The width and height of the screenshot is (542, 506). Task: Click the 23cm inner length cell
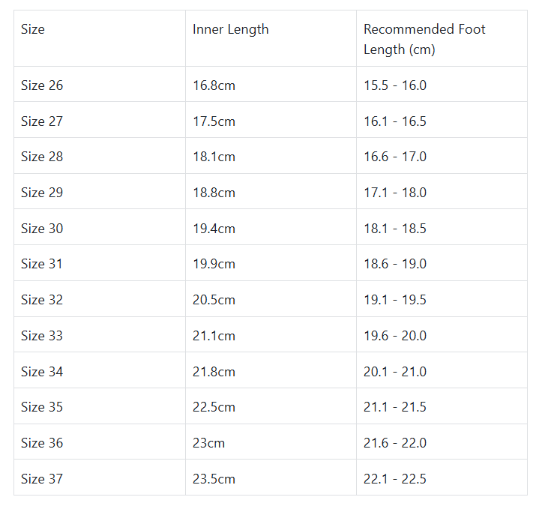point(208,443)
